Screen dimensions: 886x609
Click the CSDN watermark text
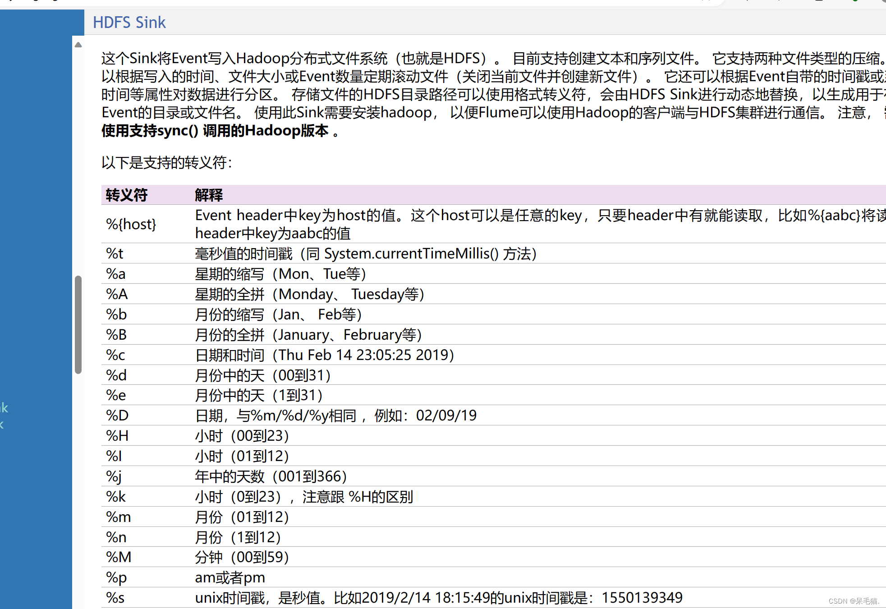pyautogui.click(x=854, y=601)
